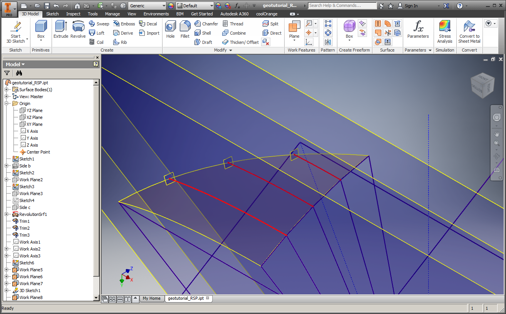506x314 pixels.
Task: Click the browser filter funnel icon
Action: click(x=7, y=73)
